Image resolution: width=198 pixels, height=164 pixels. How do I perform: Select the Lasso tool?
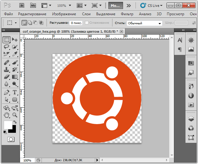click(x=7, y=47)
